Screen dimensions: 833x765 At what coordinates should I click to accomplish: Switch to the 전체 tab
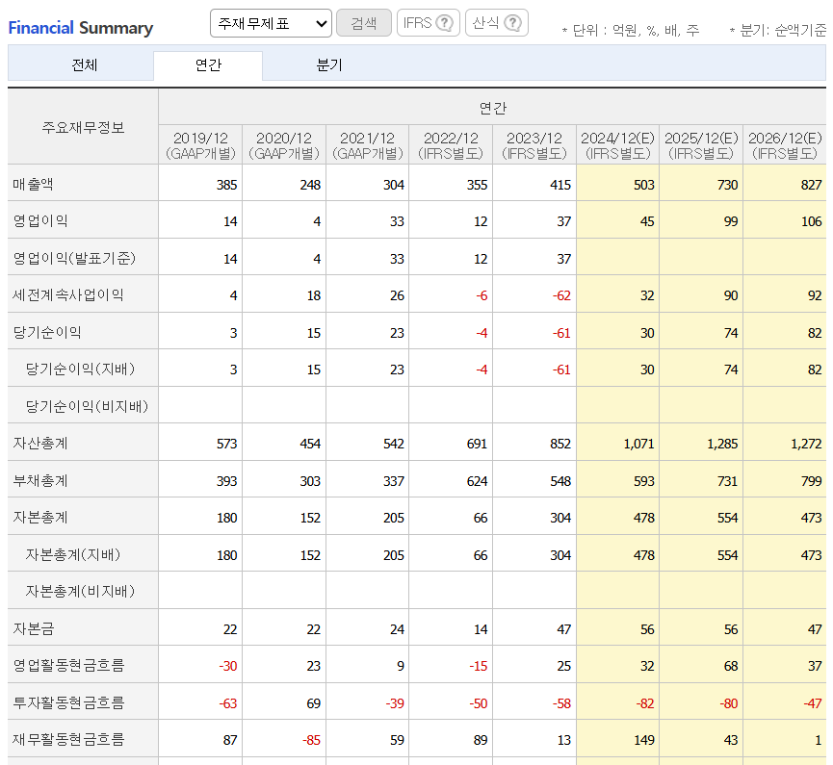82,66
